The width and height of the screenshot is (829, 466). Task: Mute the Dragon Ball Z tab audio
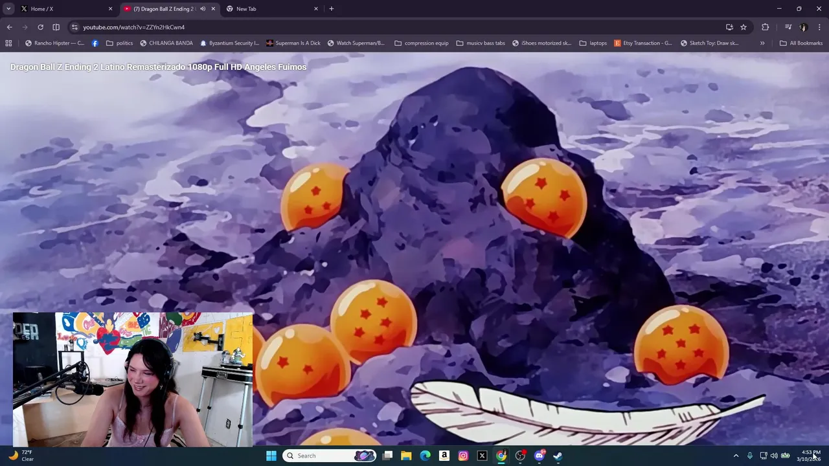pyautogui.click(x=203, y=9)
